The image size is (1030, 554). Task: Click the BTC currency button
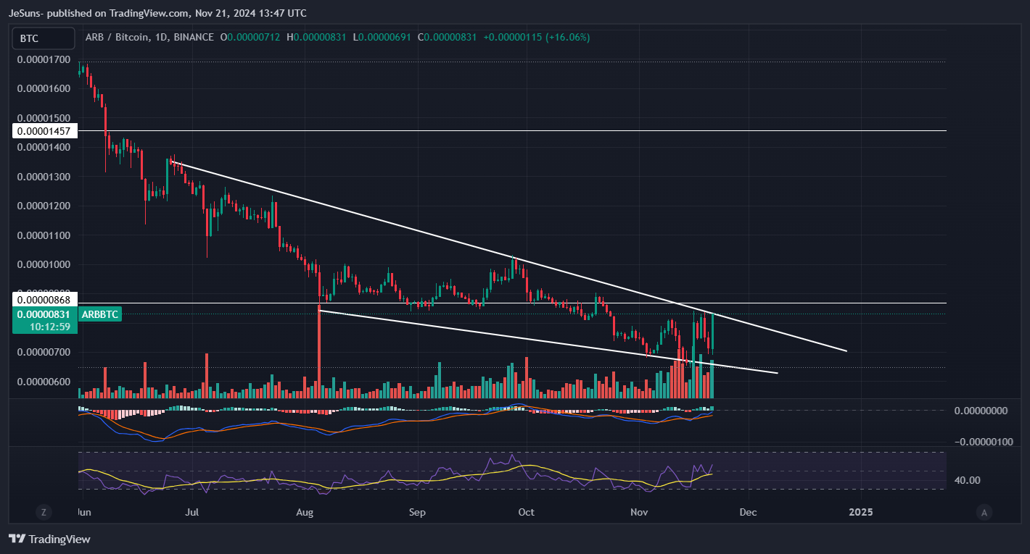coord(44,38)
